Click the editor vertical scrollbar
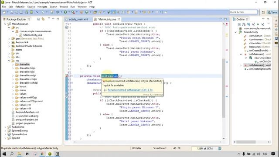This screenshot has height=157, width=279. pos(224,88)
